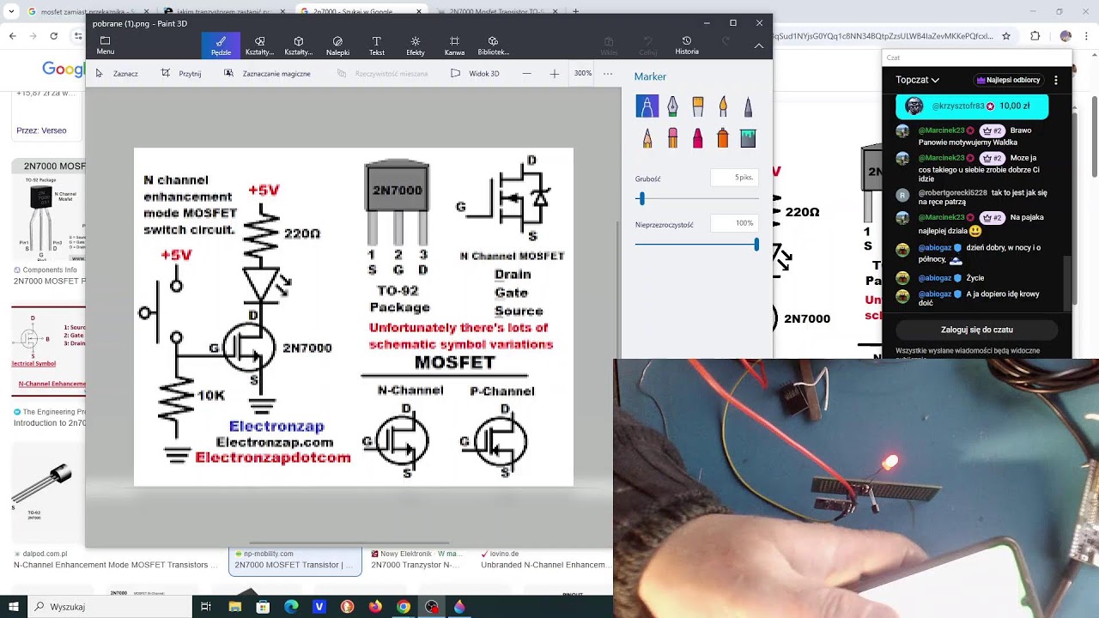Open the Najlepsi odbiorcy leaderboard button
The image size is (1099, 618).
pyautogui.click(x=1009, y=80)
